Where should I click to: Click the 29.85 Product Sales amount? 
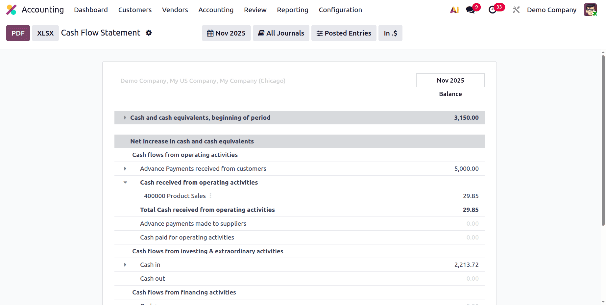(471, 196)
